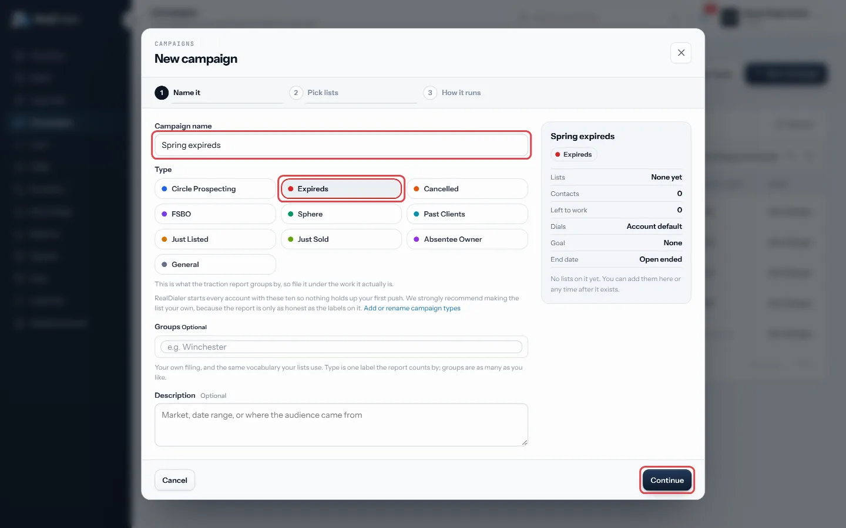
Task: Cancel the new campaign dialog
Action: pos(174,480)
